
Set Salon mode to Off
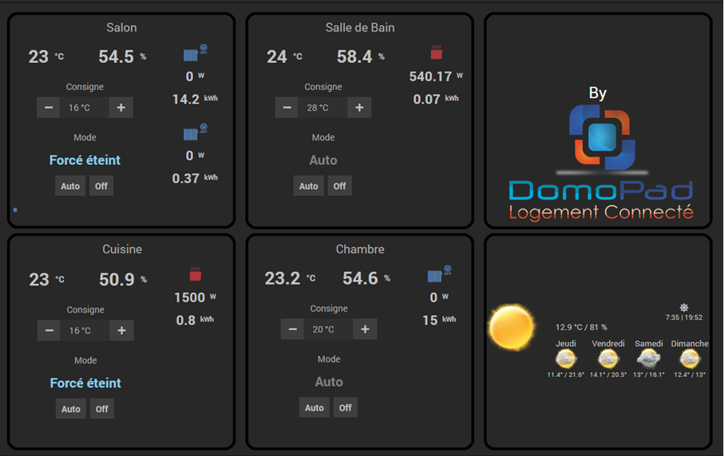101,186
